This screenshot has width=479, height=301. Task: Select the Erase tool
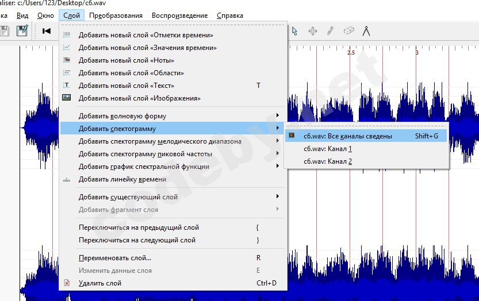click(348, 30)
